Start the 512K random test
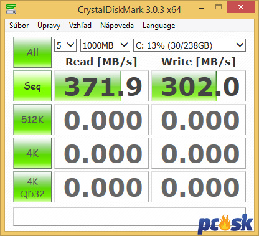Screen dimensions: 259x236 pos(32,120)
